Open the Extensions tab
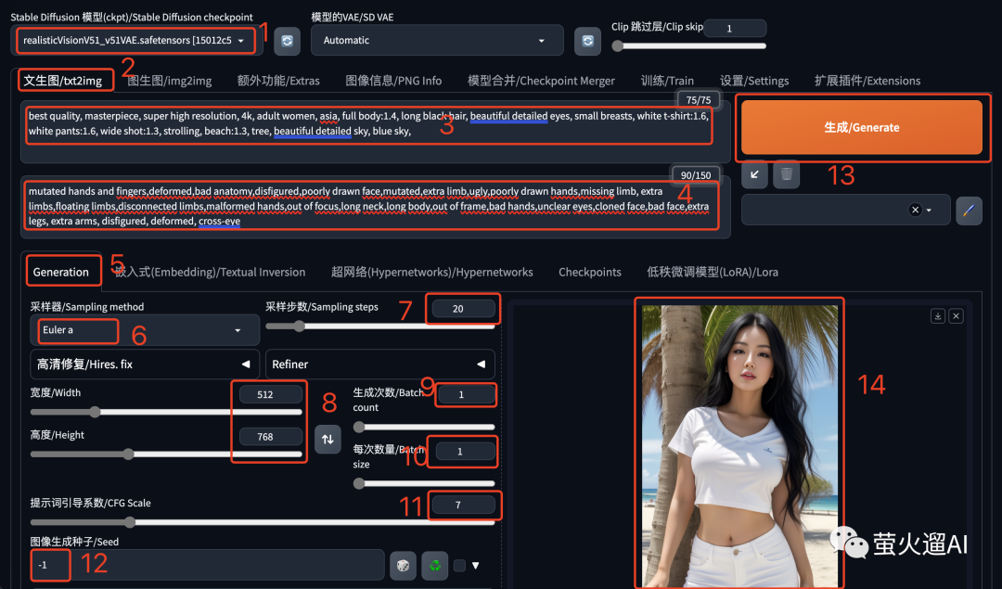1002x589 pixels. 867,81
